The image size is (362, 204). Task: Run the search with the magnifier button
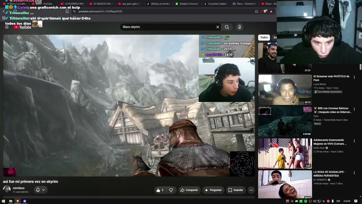227,27
